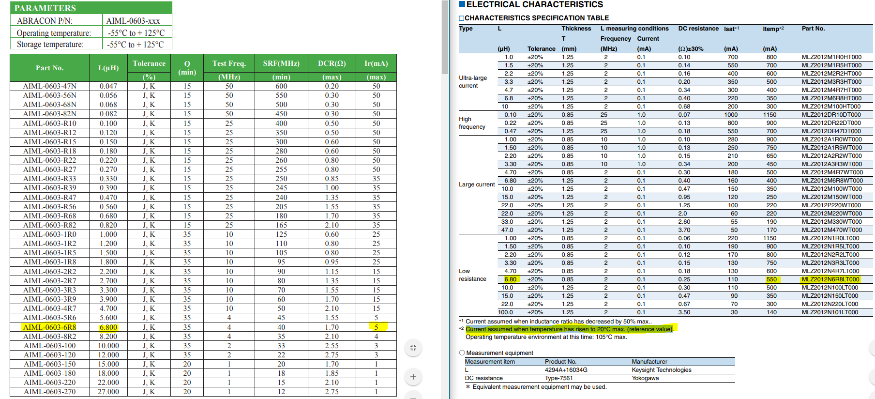This screenshot has width=875, height=399.
Task: Click the left document's vertical scrollbar thumb
Action: coord(445,37)
